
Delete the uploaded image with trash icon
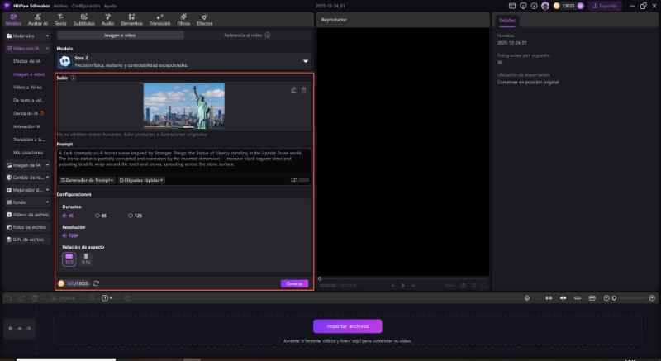(303, 90)
